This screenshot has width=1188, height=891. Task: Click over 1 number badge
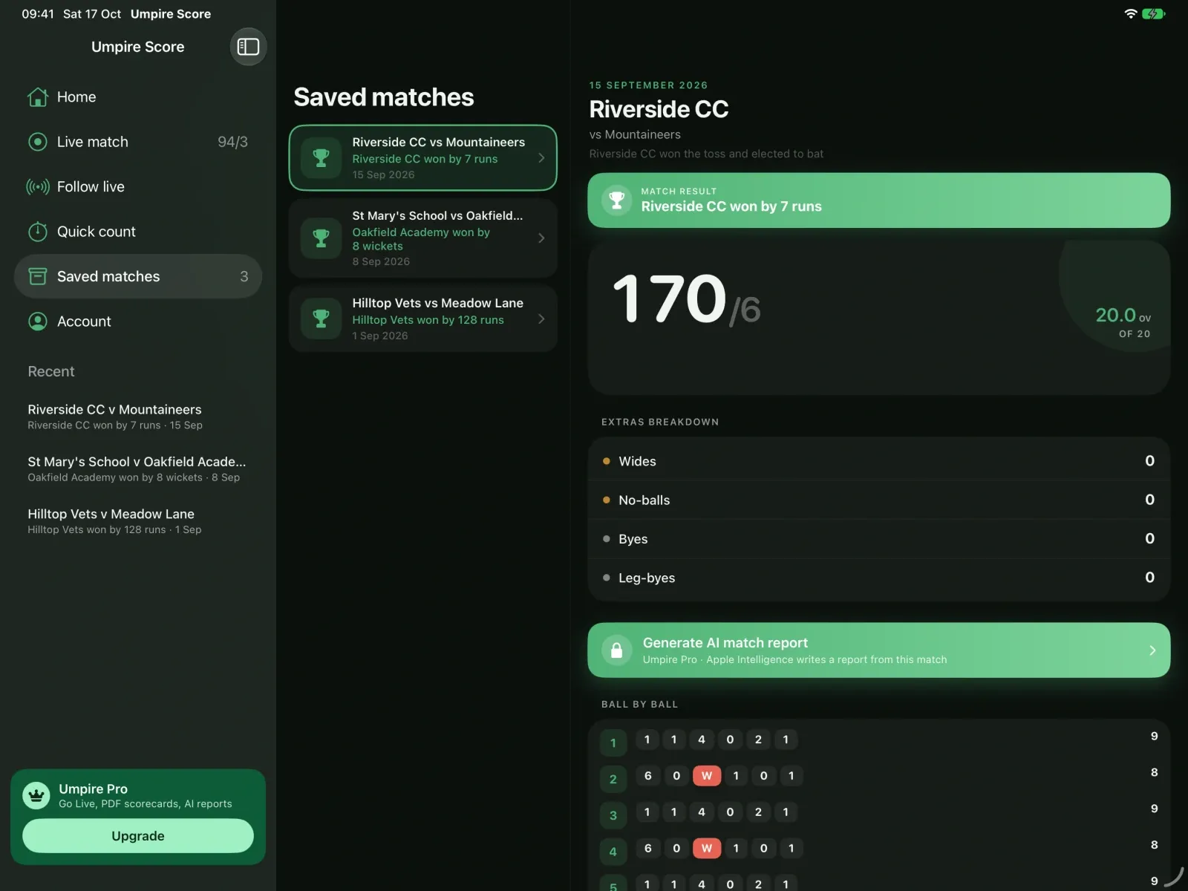coord(613,742)
